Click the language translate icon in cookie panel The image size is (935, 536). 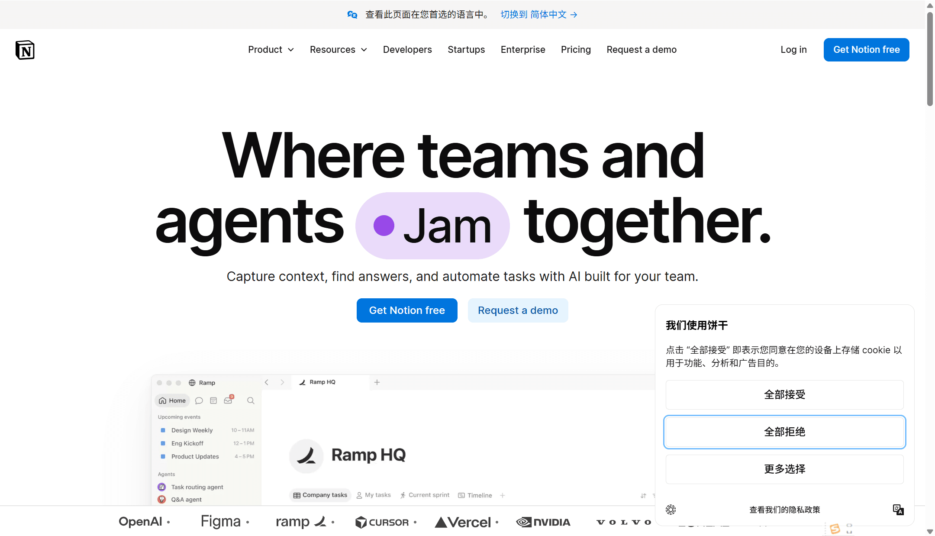click(x=898, y=510)
